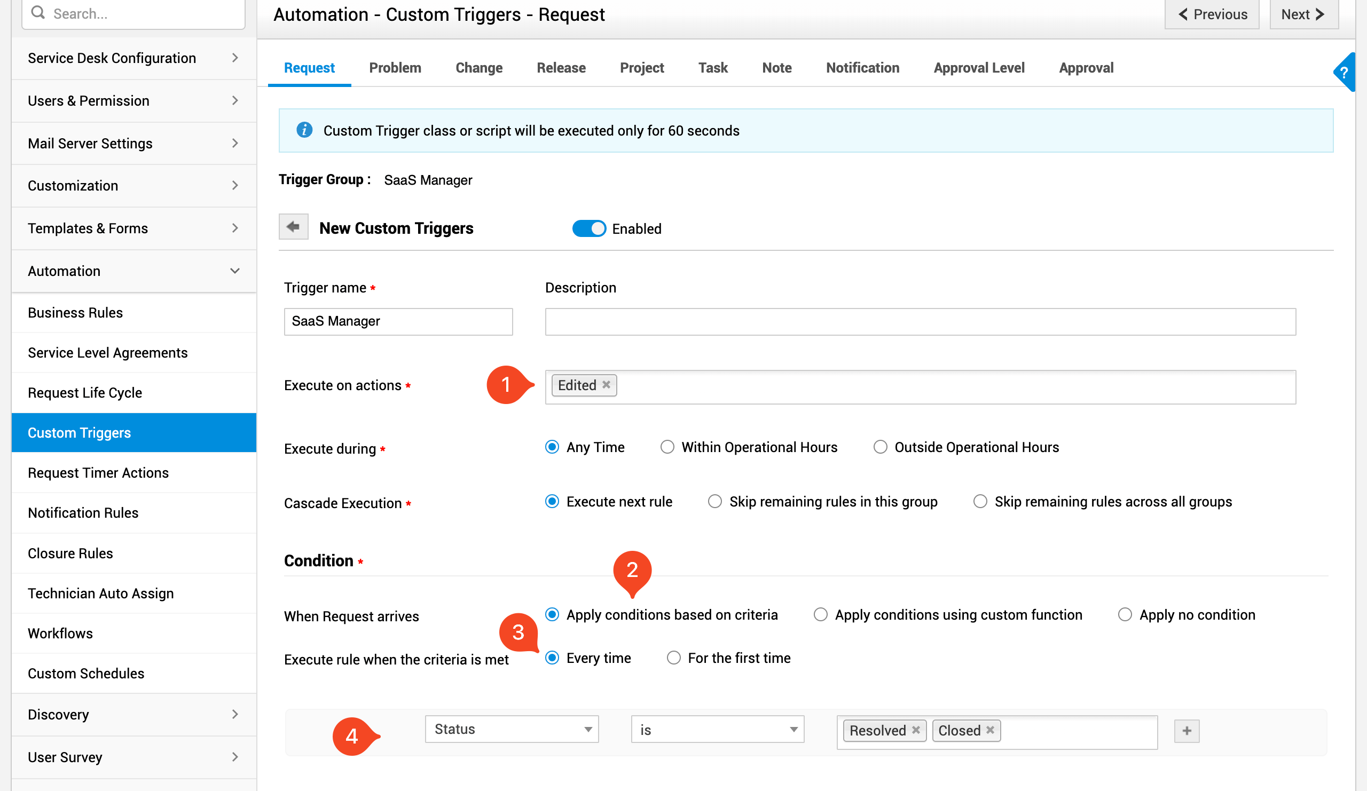Toggle the Enabled switch off
This screenshot has width=1367, height=791.
pos(589,228)
